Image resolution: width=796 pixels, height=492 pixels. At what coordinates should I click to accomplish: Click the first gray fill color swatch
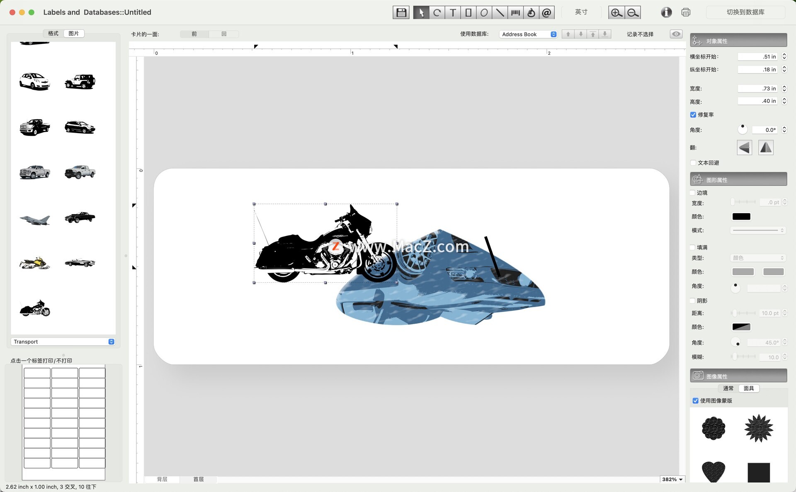[743, 272]
